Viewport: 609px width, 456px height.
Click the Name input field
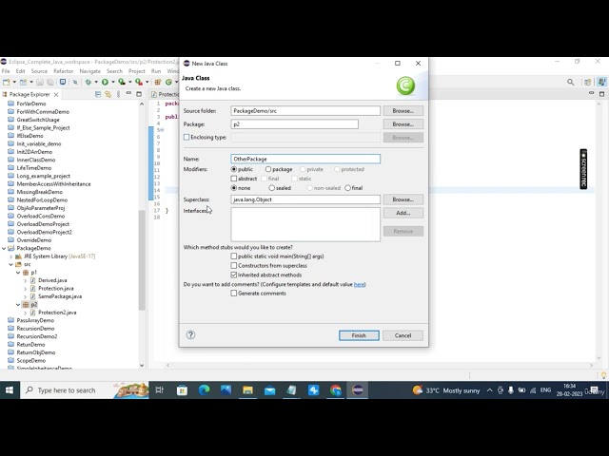pos(305,159)
